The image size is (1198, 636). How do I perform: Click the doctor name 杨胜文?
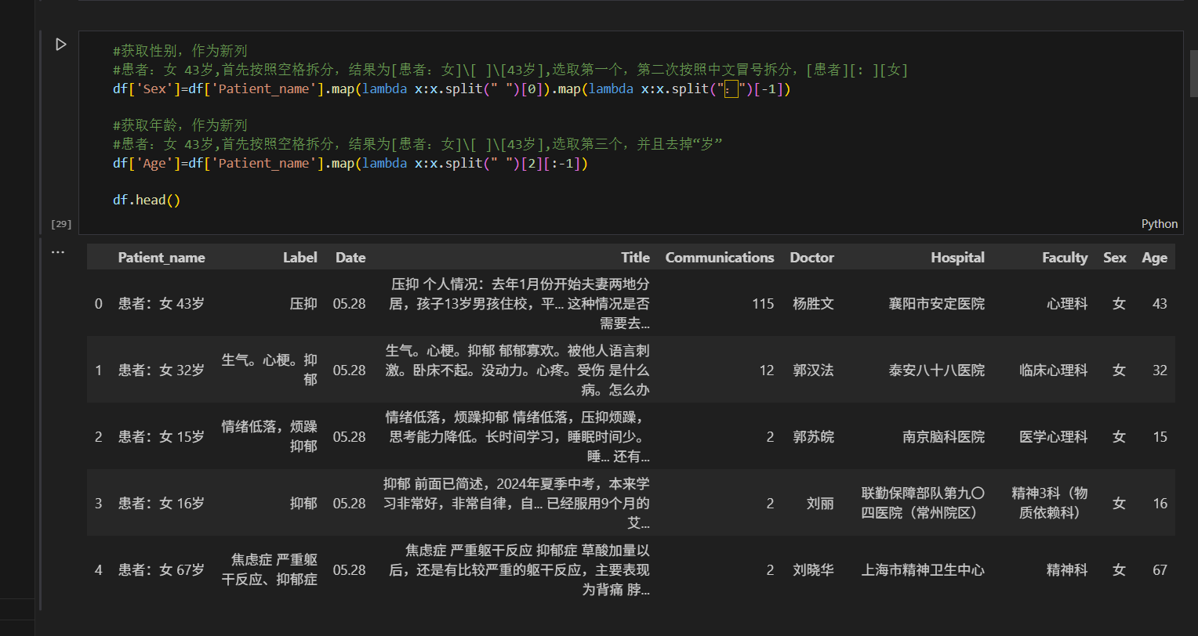click(813, 303)
